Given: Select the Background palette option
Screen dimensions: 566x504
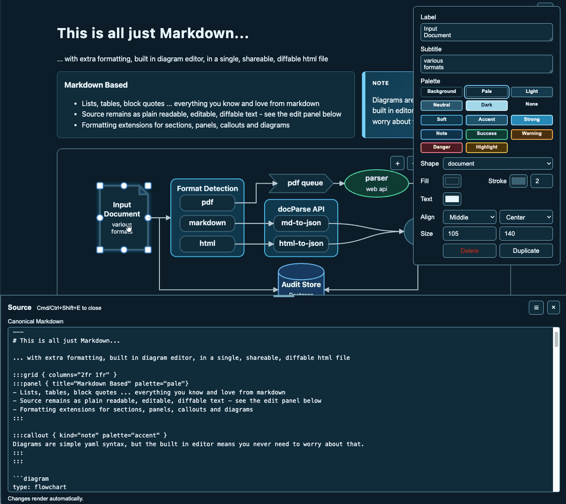Looking at the screenshot, I should coord(441,91).
